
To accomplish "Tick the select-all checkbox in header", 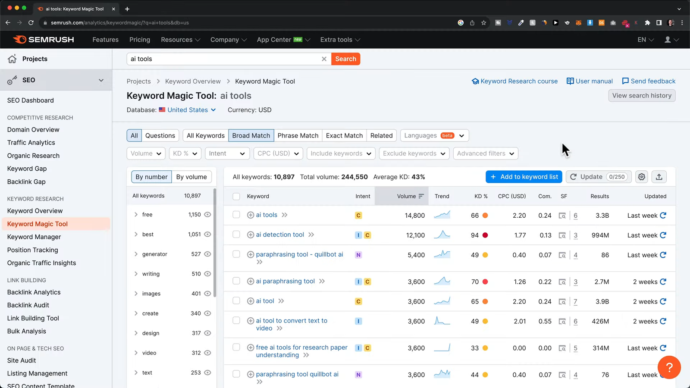I will 236,197.
